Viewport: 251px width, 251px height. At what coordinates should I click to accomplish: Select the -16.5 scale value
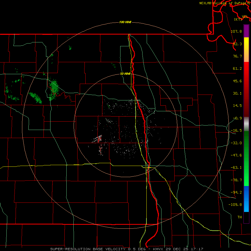[x=236, y=131]
